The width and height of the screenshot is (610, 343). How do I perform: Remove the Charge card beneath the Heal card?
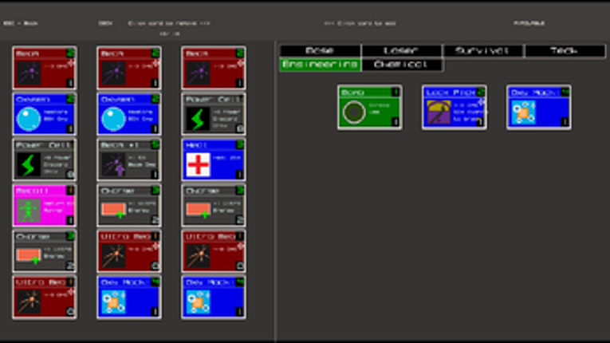pos(213,206)
